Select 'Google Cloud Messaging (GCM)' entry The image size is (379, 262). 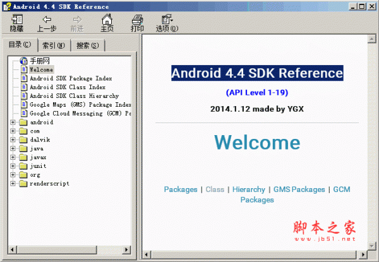coord(80,113)
